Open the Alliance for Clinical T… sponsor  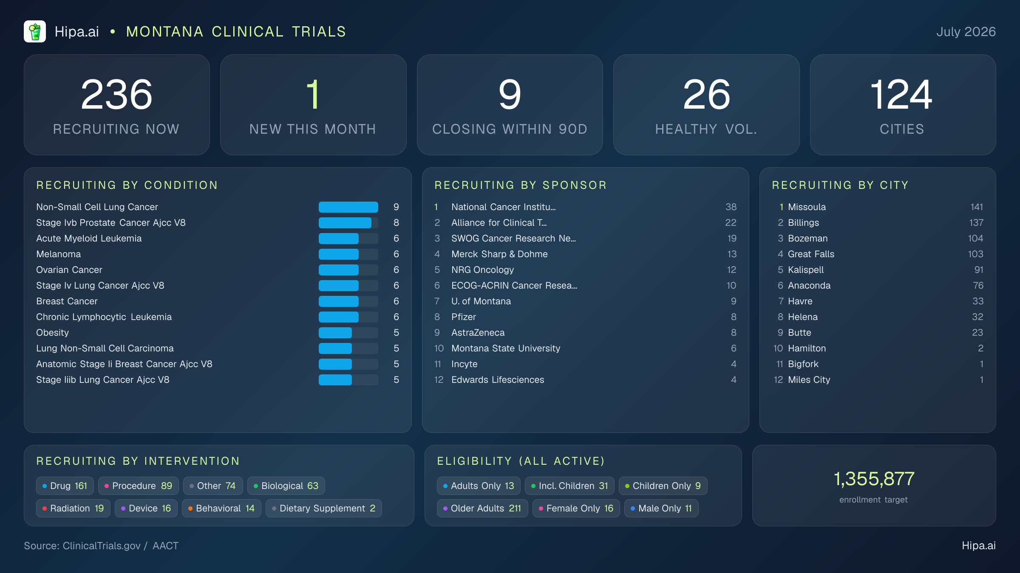pos(585,223)
